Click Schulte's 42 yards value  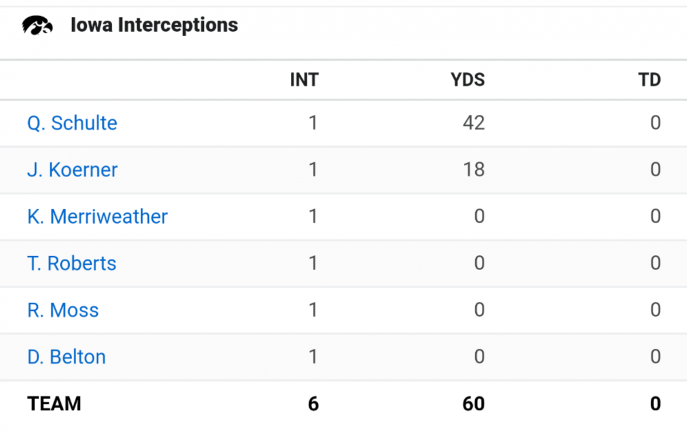(474, 123)
